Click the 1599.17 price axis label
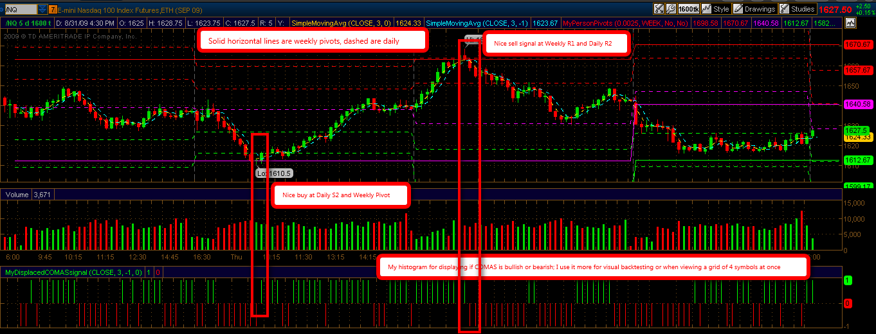 pyautogui.click(x=857, y=186)
